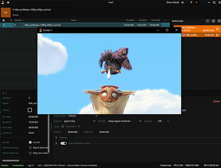Viewport: 221px width, 168px height.
Task: Click the Opacity 100 value field
Action: tap(160, 121)
